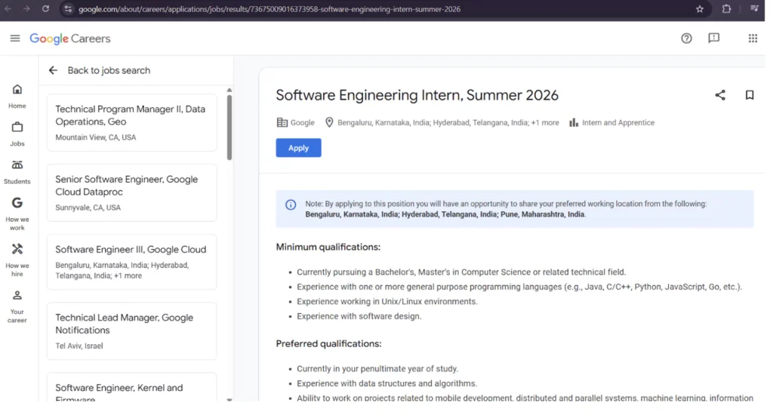Click the address bar URL

pyautogui.click(x=269, y=9)
